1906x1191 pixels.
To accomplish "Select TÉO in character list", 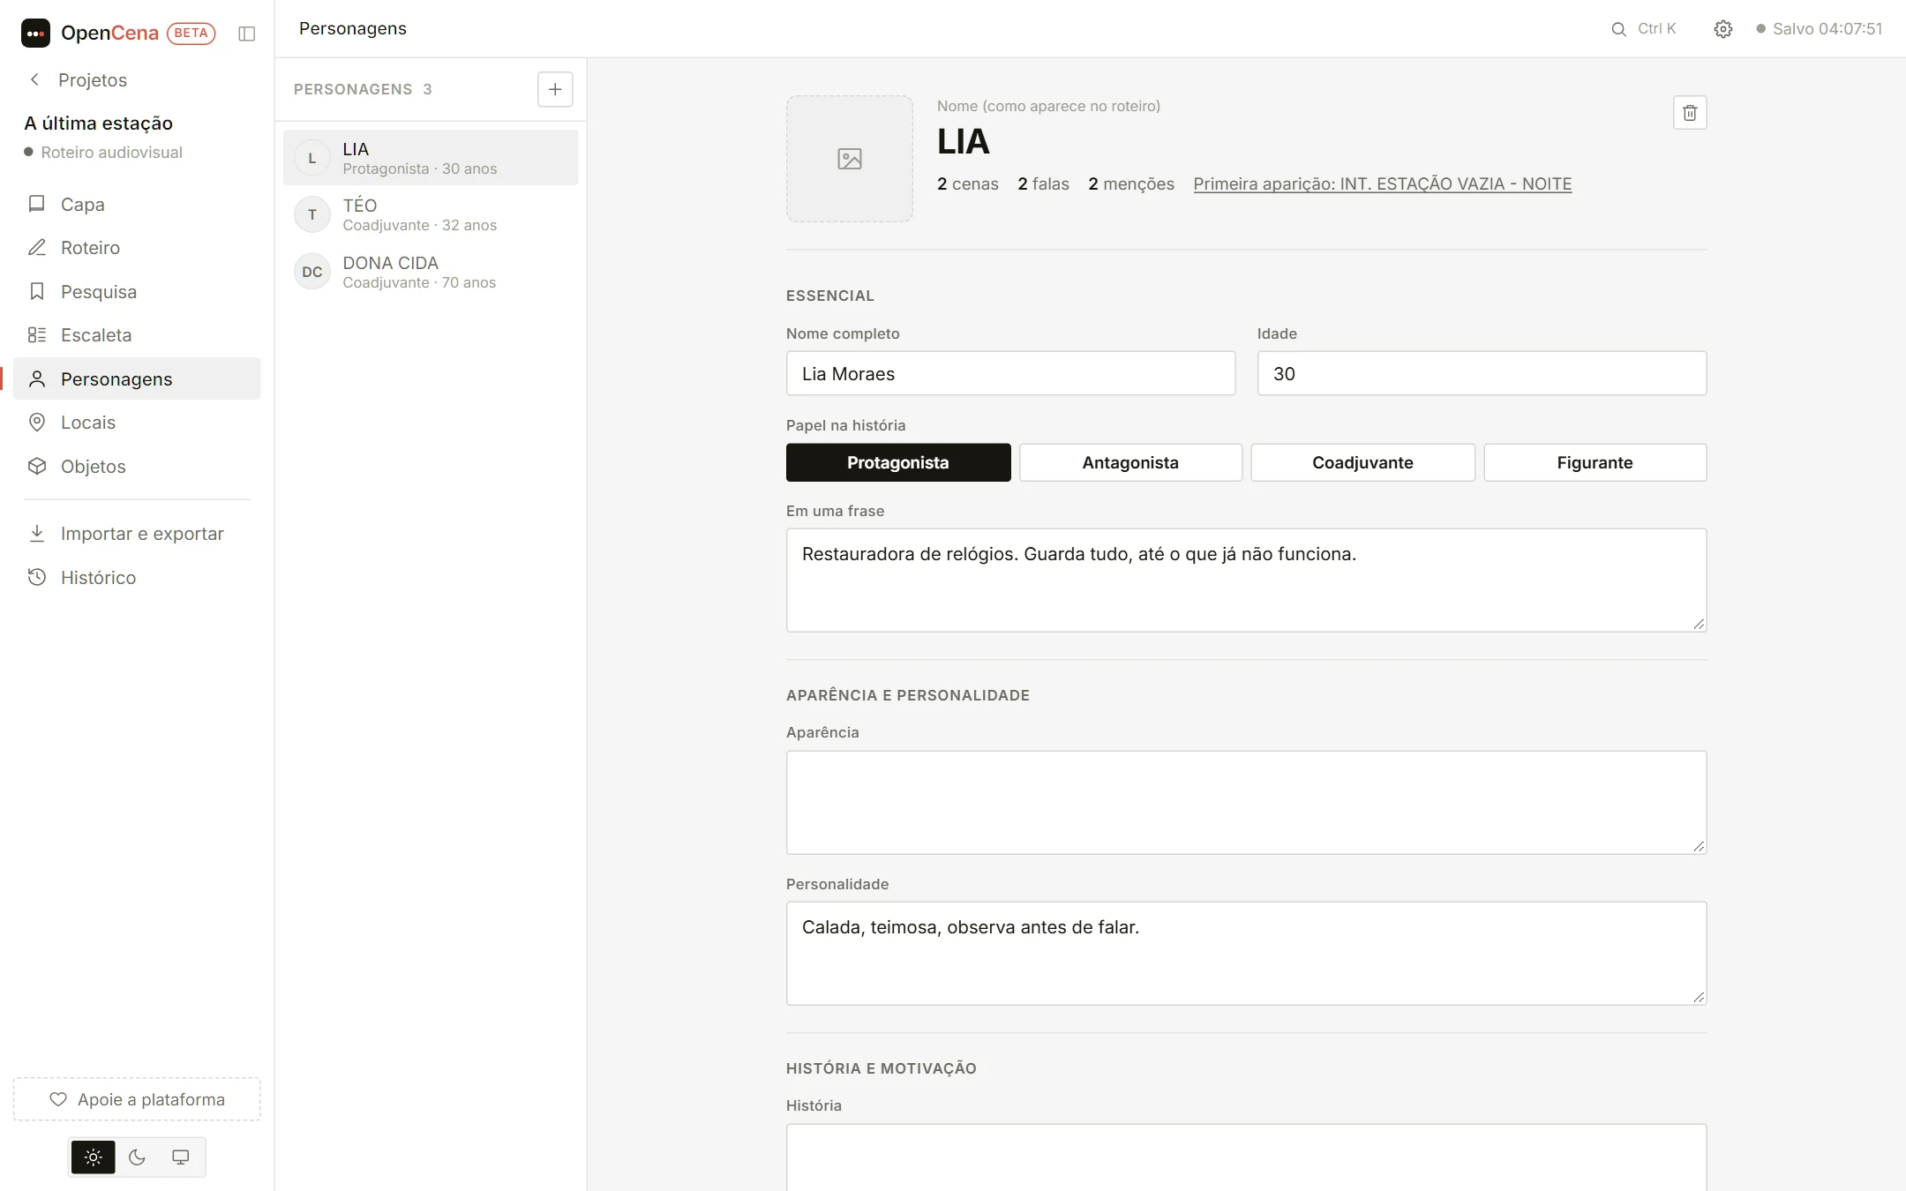I will (x=431, y=214).
